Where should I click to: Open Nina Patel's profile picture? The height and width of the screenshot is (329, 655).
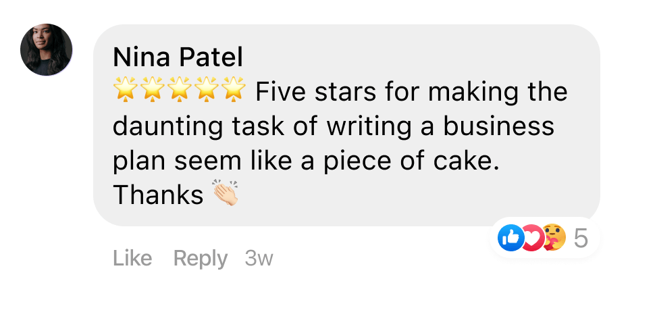(47, 49)
